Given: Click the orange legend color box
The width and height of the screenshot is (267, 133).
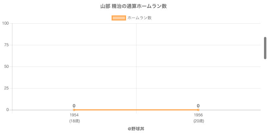Looking at the screenshot, I should coord(119,18).
